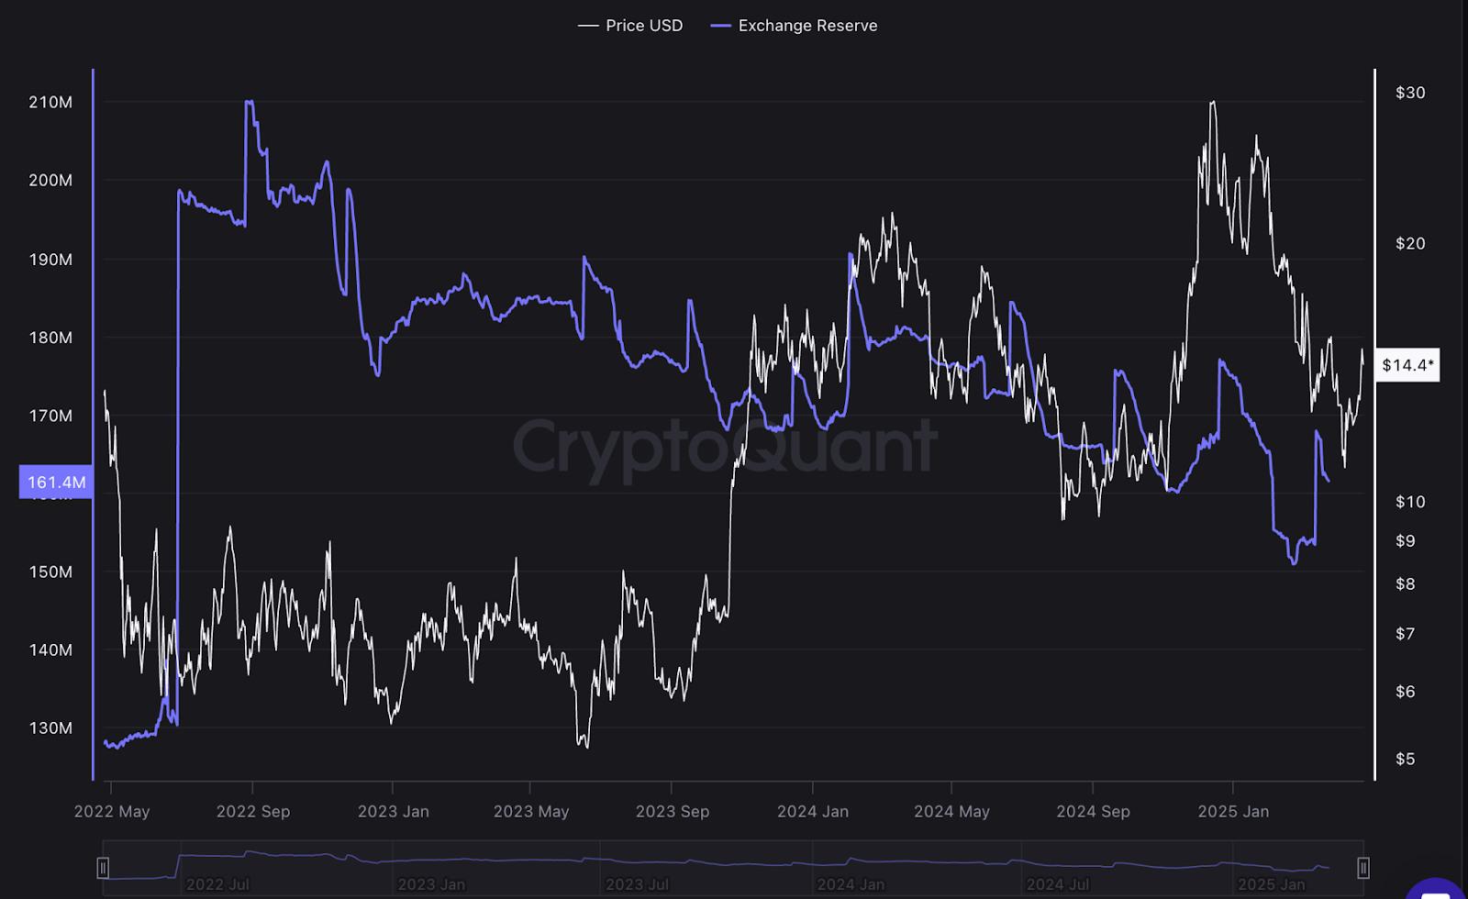The image size is (1468, 899).
Task: Click the 190M left axis label
Action: (x=50, y=260)
